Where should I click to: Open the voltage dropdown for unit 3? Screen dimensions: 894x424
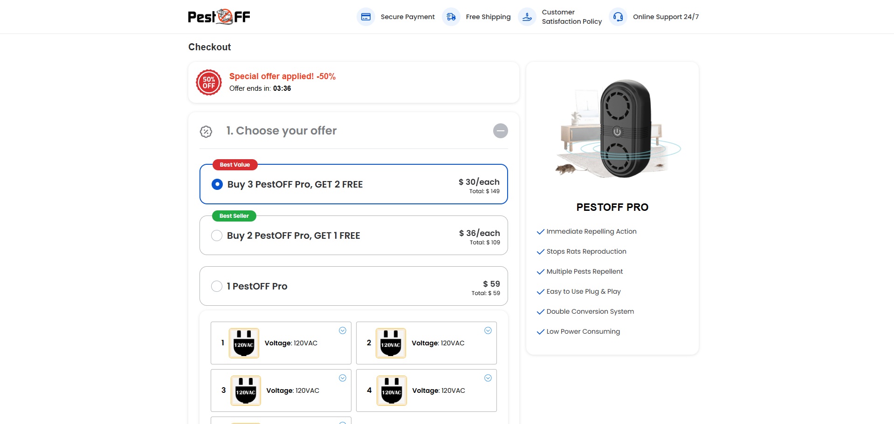(343, 378)
